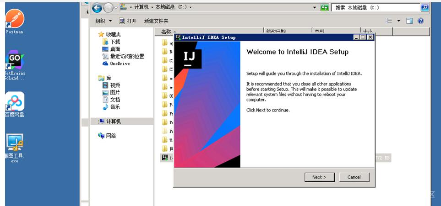
Task: Open the address bar history dropdown
Action: click(x=315, y=7)
